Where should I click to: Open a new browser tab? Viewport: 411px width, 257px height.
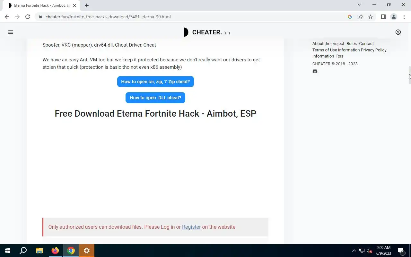pyautogui.click(x=87, y=5)
